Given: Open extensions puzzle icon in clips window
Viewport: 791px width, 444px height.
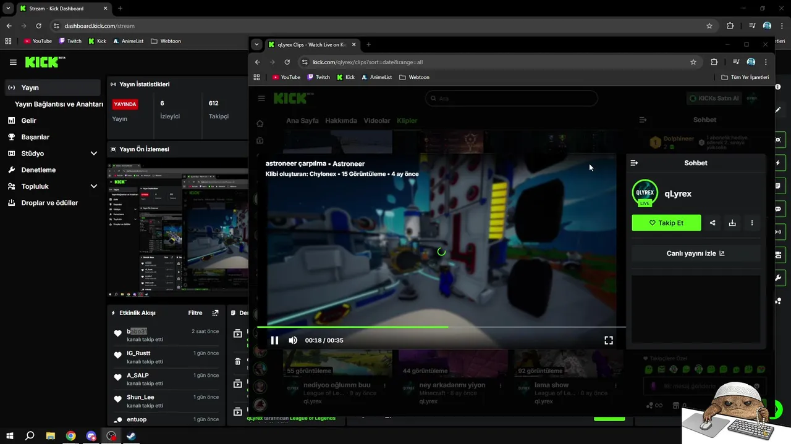Looking at the screenshot, I should pos(714,62).
